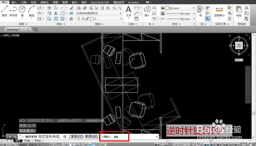Open the 视图 ribbon tab
Viewport: 256px width, 146px height.
tap(55, 2)
